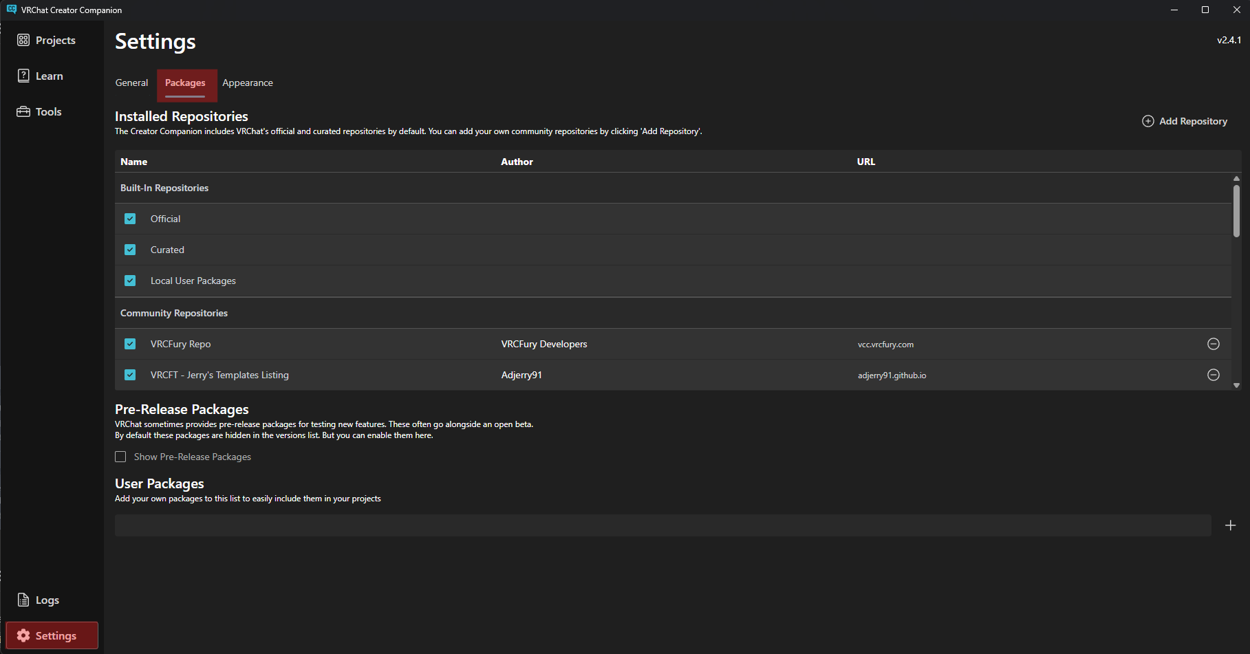This screenshot has width=1250, height=654.
Task: Add user package with plus icon
Action: pos(1231,525)
